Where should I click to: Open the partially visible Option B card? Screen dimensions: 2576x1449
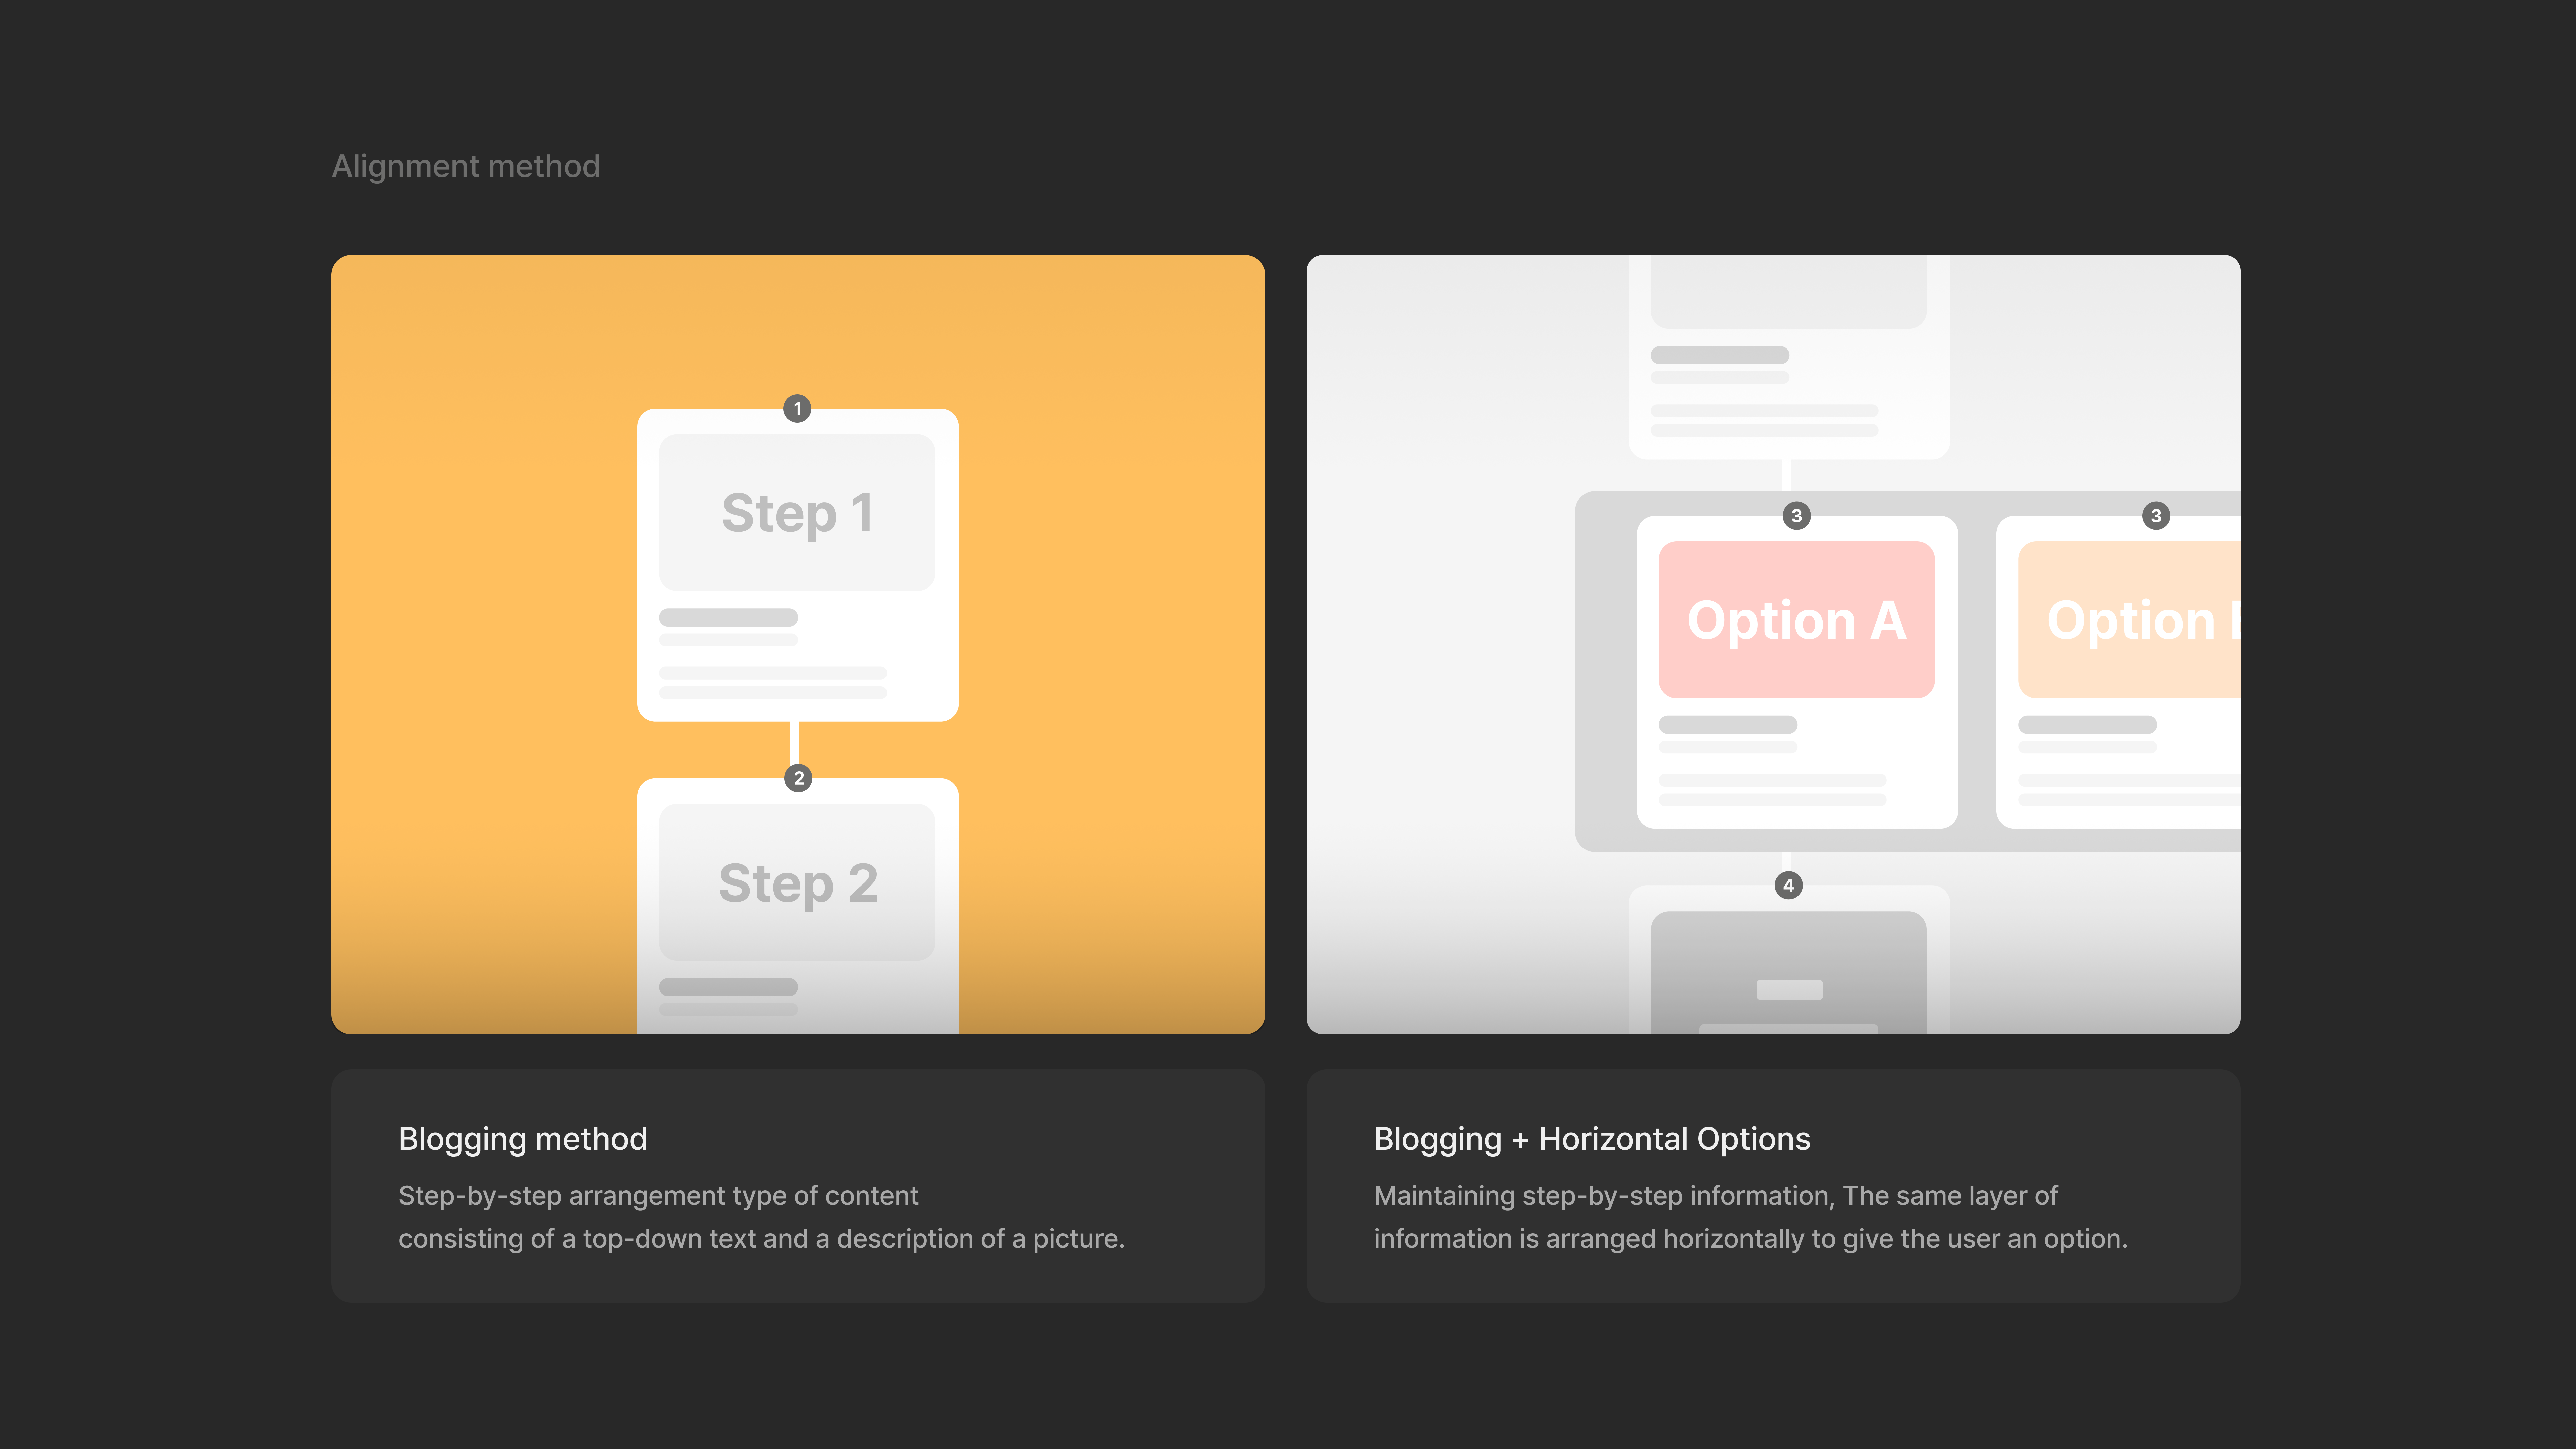click(2118, 672)
